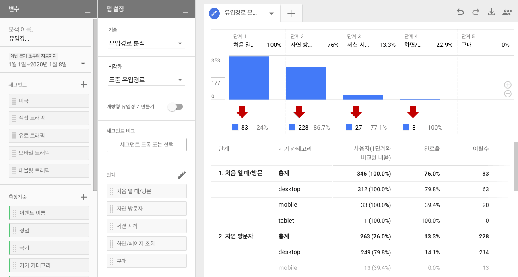Add a new dimension under 측정기준
The height and width of the screenshot is (277, 518).
(83, 197)
